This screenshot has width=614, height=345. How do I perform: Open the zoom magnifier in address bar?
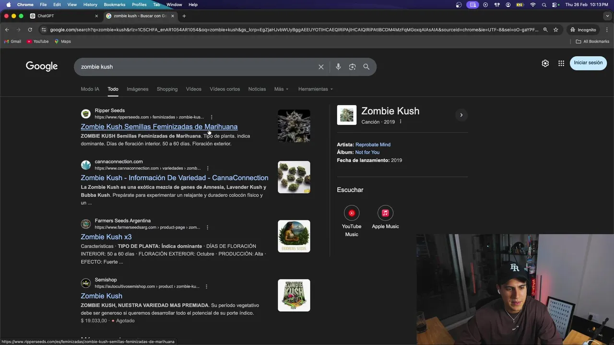545,30
